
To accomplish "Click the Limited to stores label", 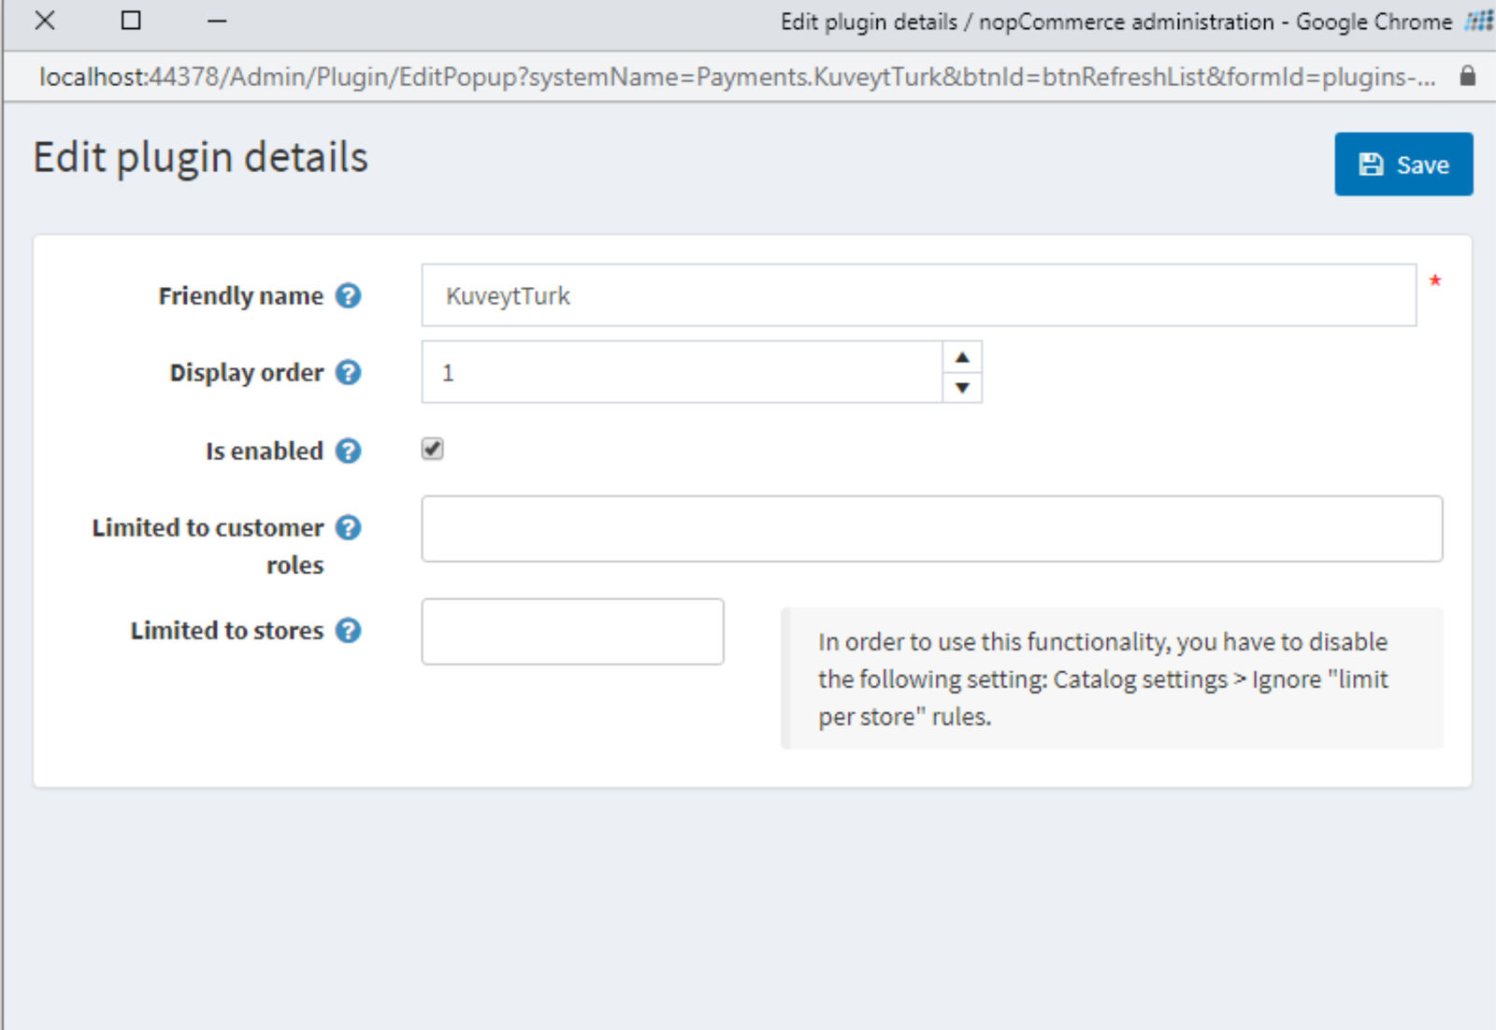I will click(227, 631).
